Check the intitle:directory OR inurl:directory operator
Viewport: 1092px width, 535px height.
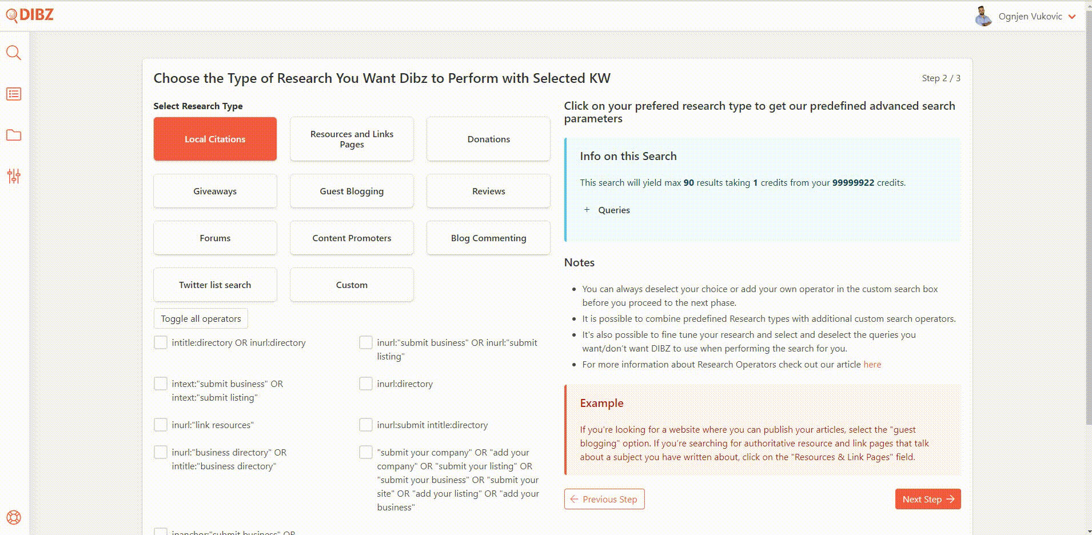[161, 342]
